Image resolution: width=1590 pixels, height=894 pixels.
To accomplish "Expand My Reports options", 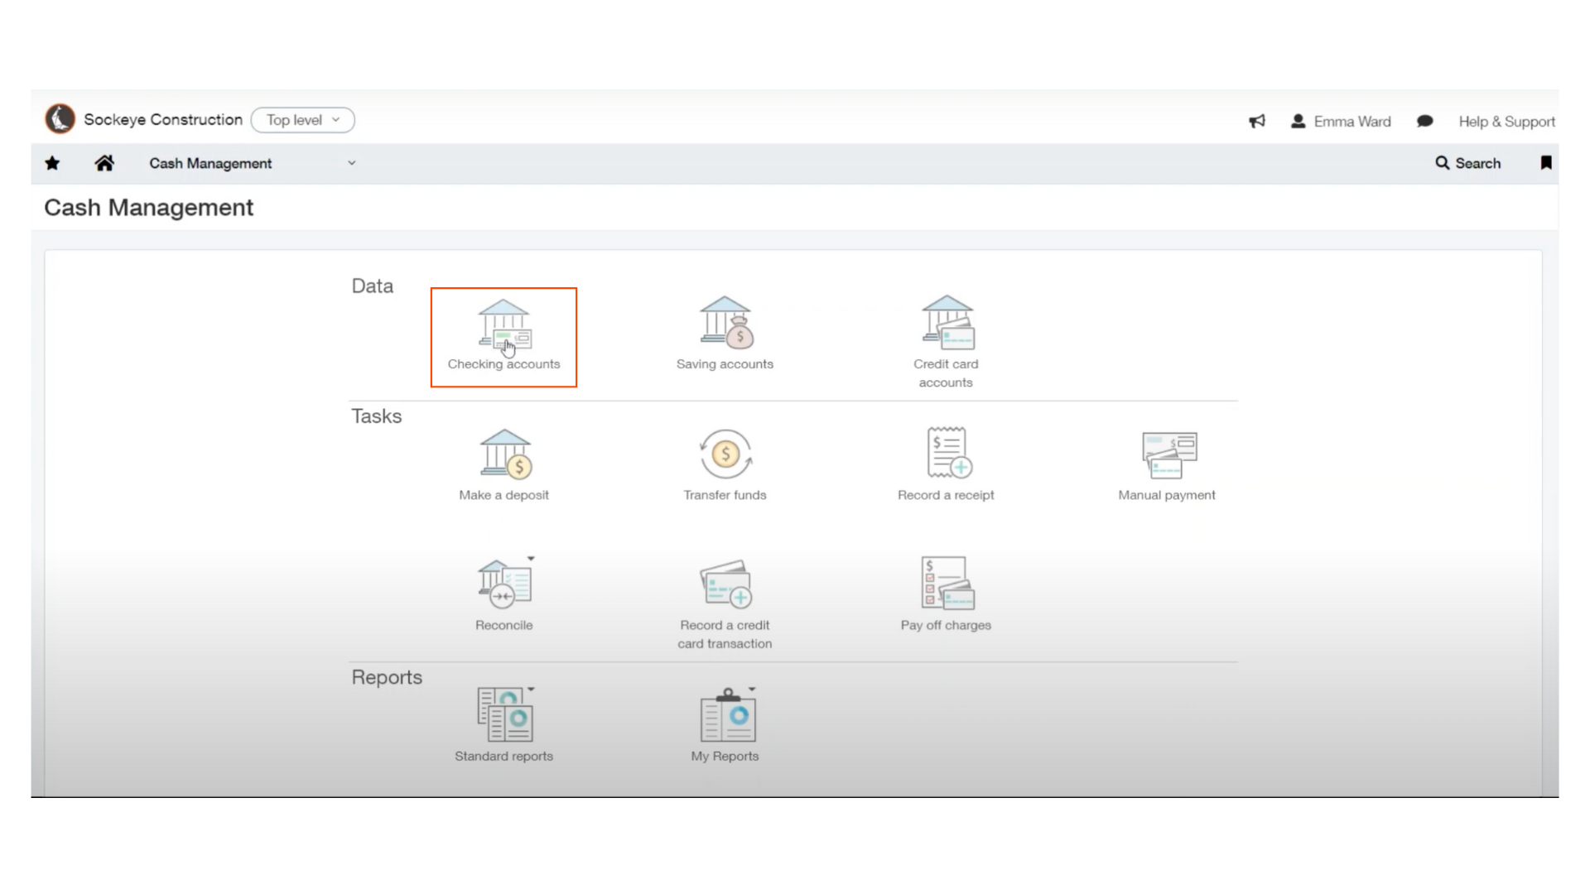I will click(x=751, y=689).
